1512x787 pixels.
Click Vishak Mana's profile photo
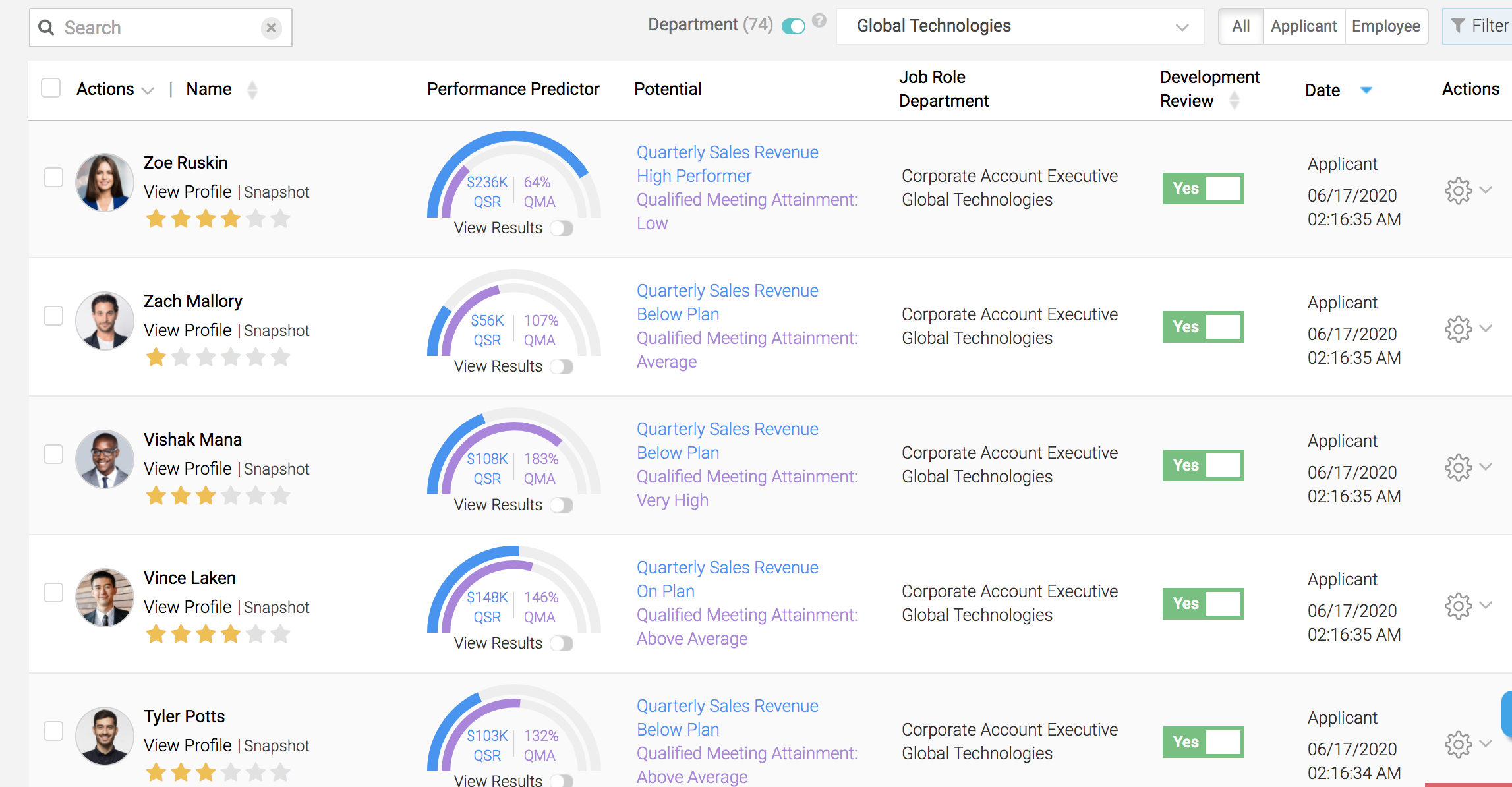click(x=105, y=459)
